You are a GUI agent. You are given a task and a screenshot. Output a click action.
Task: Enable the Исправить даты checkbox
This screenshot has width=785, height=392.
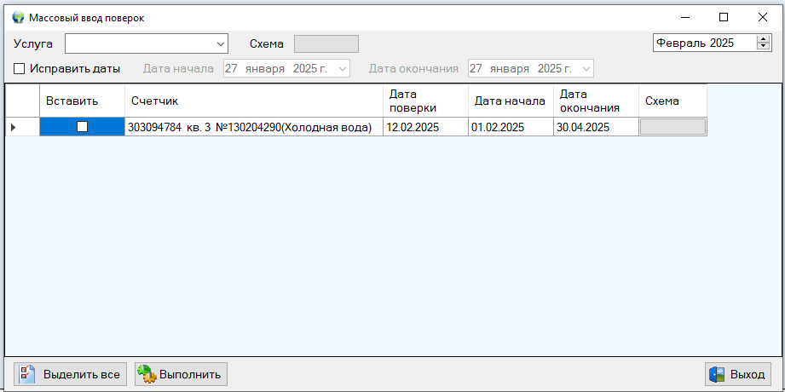(20, 69)
